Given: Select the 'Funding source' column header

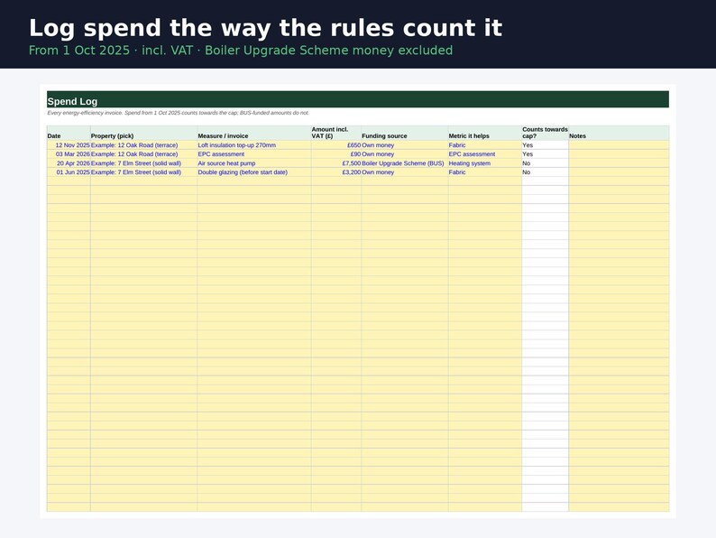Looking at the screenshot, I should coord(405,133).
